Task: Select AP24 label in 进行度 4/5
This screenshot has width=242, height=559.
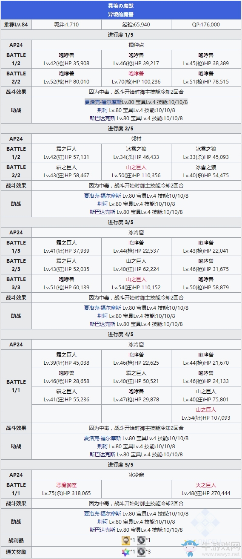Action: pos(16,344)
